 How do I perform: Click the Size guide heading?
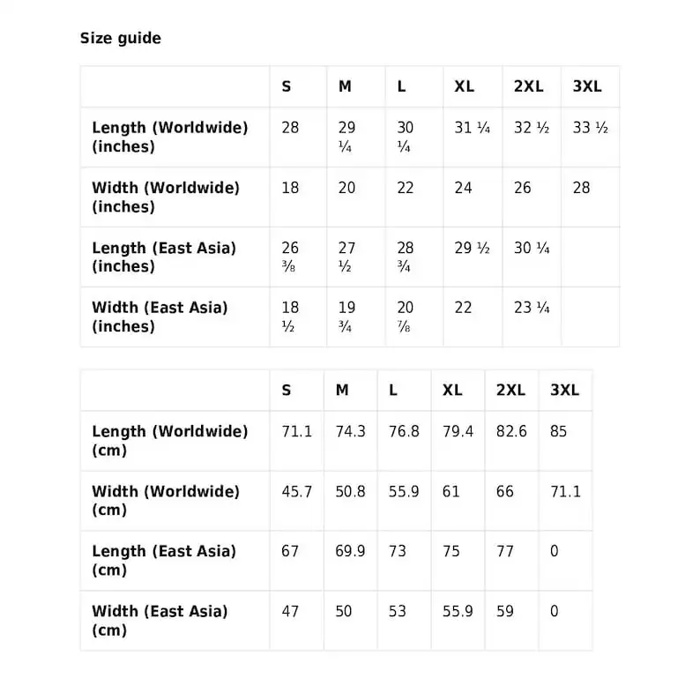[x=121, y=39]
